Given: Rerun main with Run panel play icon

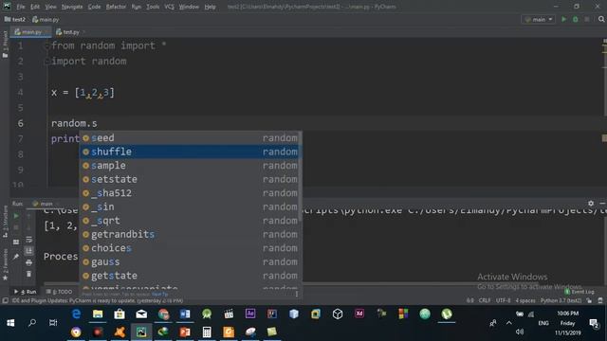Looking at the screenshot, I should pyautogui.click(x=16, y=216).
